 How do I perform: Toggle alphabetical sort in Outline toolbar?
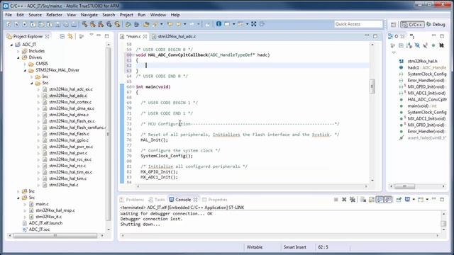coord(409,45)
